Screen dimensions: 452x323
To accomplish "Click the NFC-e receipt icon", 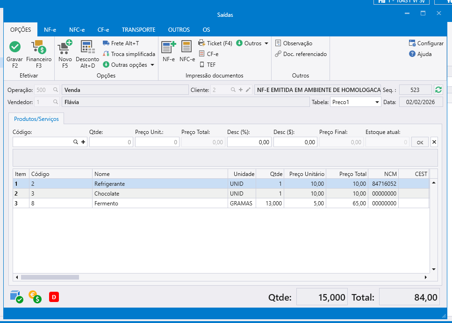I will 187,47.
